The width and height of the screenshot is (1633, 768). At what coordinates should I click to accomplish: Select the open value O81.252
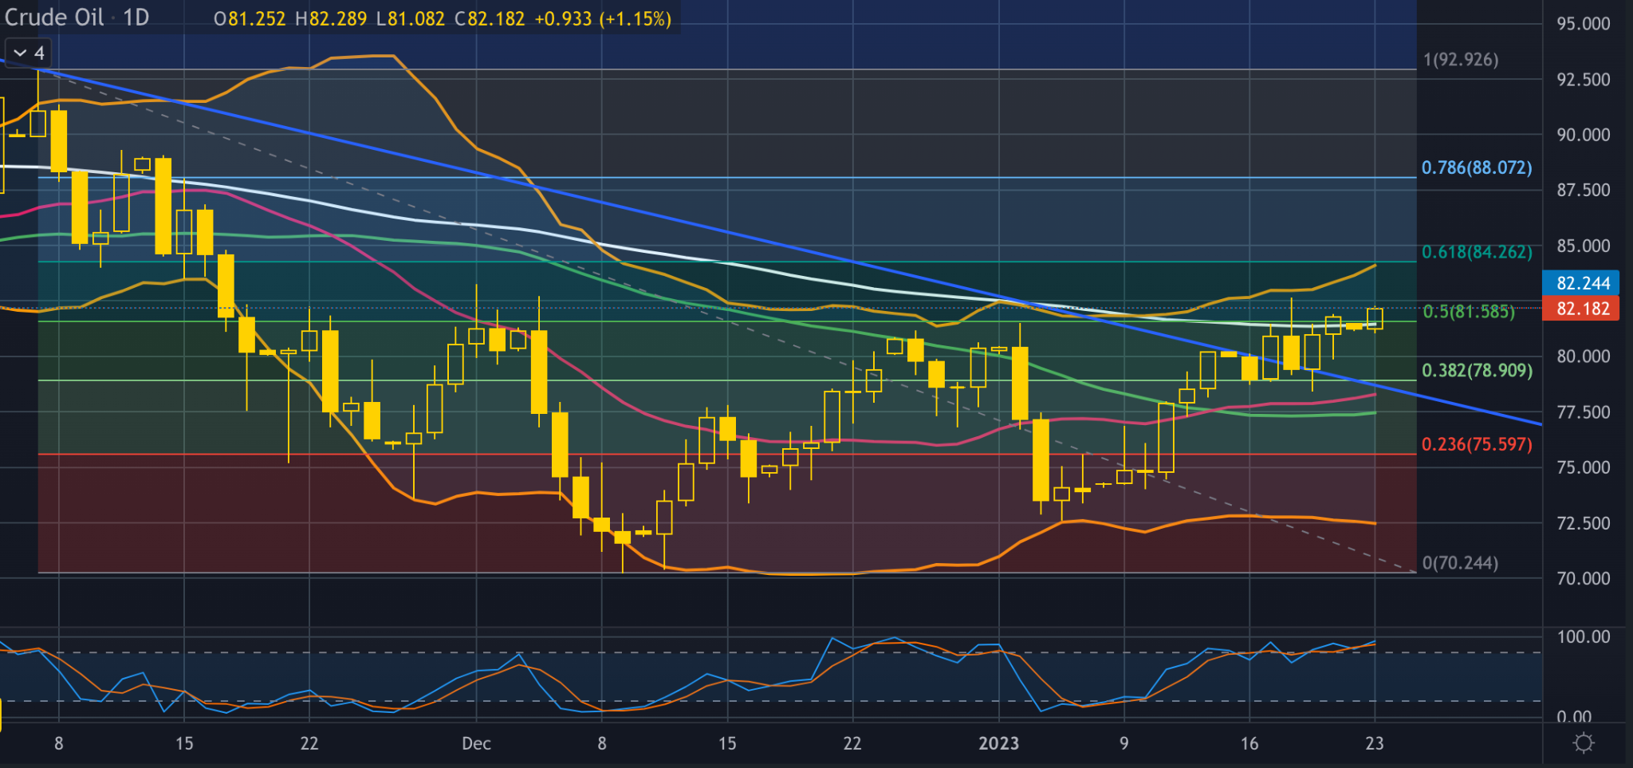pyautogui.click(x=250, y=18)
